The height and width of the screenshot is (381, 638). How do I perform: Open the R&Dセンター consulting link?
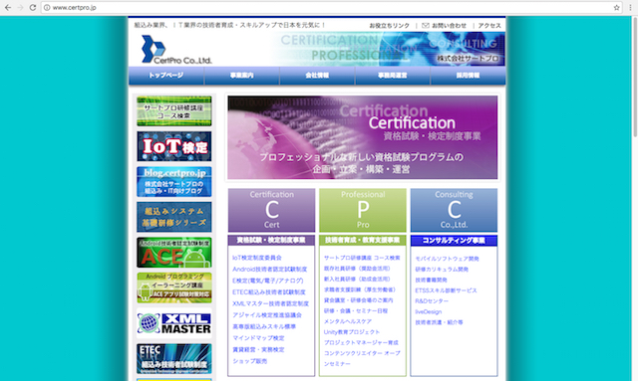tap(432, 301)
